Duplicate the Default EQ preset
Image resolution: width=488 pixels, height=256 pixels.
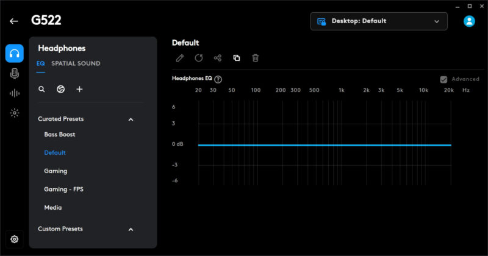237,58
